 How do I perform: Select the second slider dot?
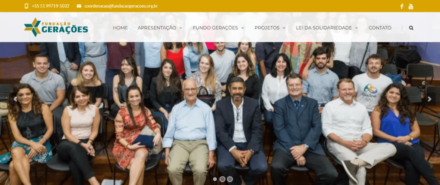pos(222,179)
